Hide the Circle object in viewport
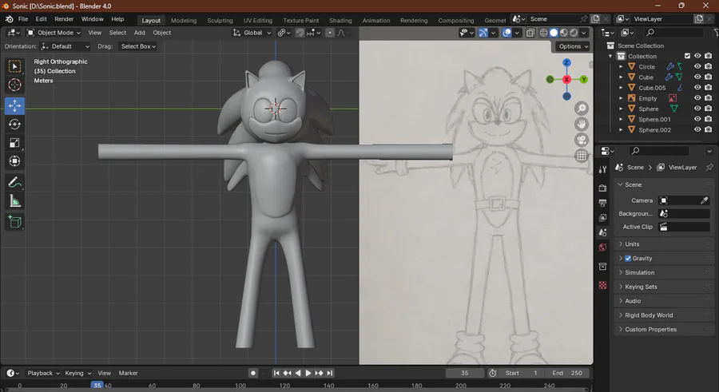Viewport: 719px width, 392px height. 697,66
